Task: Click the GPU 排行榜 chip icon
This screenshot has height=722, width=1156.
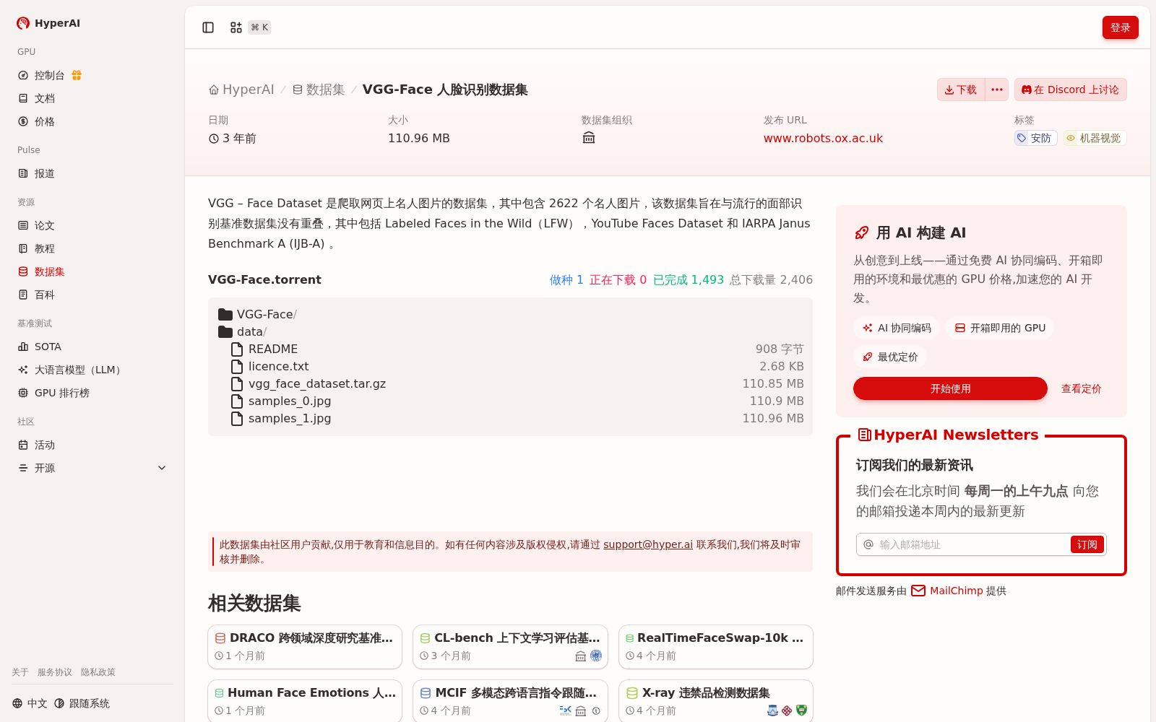Action: (x=23, y=393)
